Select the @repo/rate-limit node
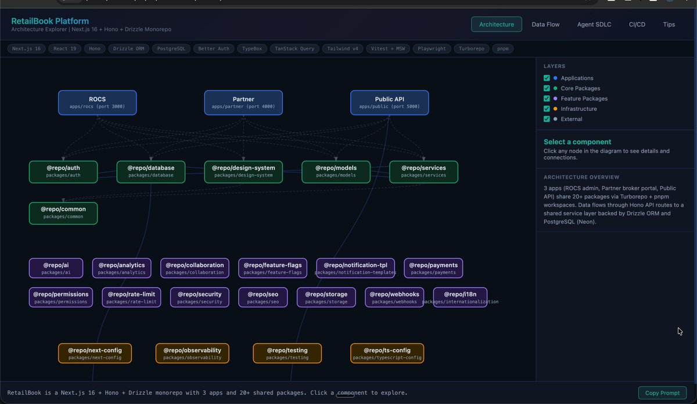The image size is (697, 404). [x=131, y=297]
